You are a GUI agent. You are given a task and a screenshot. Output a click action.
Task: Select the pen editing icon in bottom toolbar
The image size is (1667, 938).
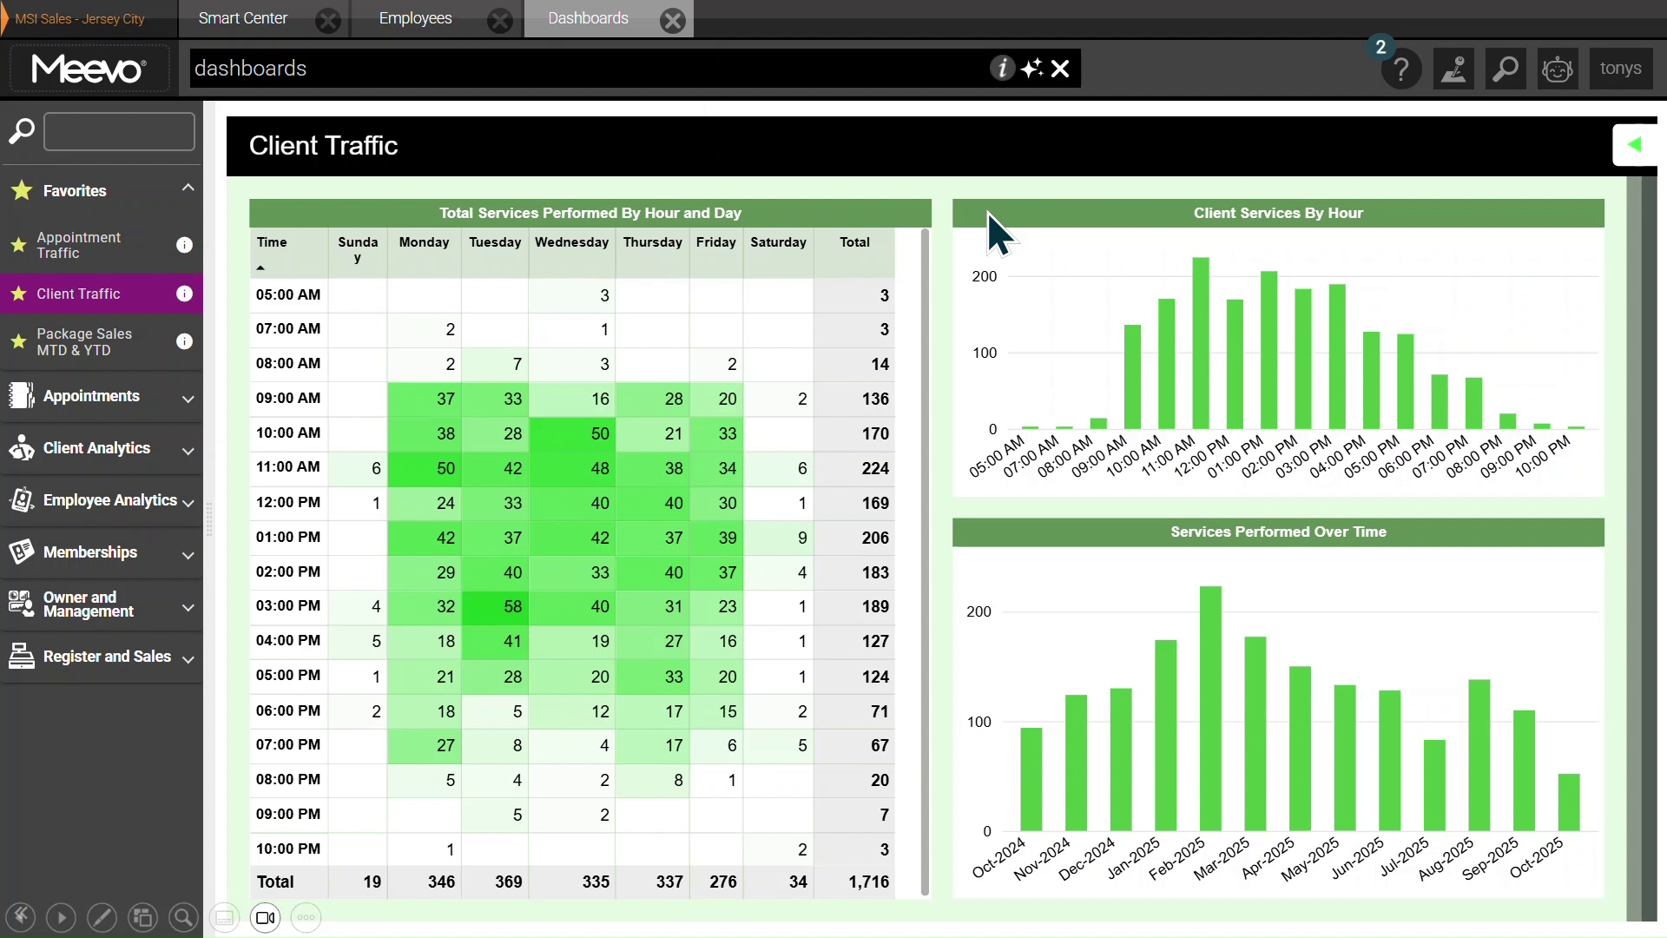click(102, 917)
